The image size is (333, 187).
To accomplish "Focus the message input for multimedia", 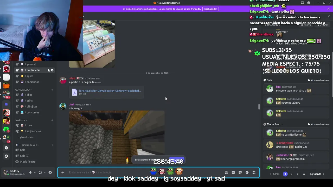I will point(146,172).
